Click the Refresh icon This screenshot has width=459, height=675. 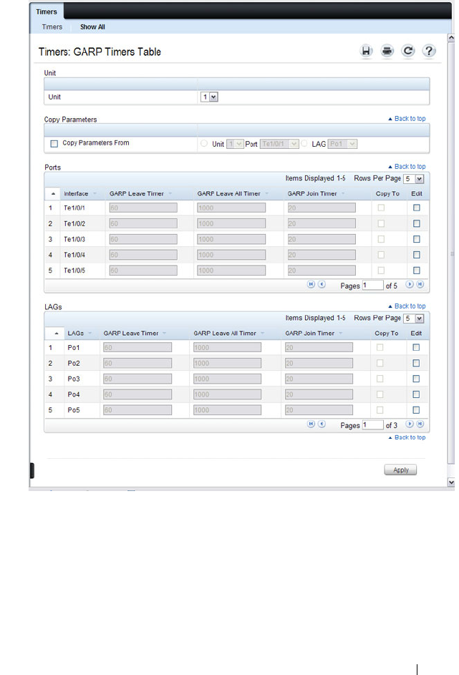click(407, 52)
